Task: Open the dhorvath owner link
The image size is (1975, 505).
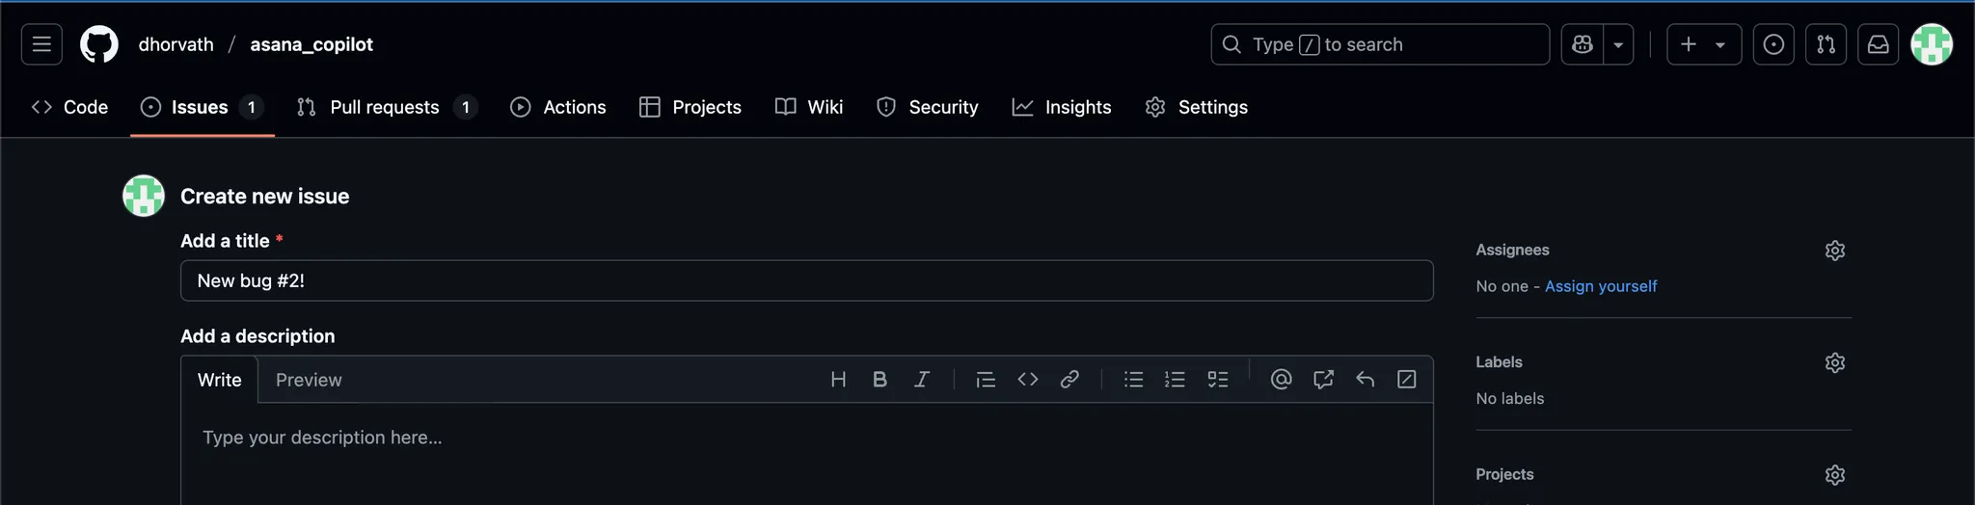Action: (x=176, y=44)
